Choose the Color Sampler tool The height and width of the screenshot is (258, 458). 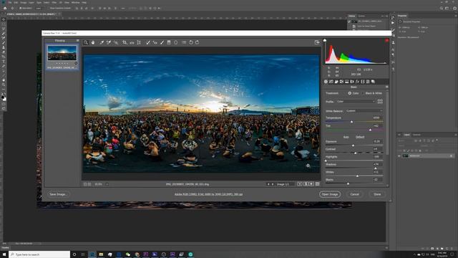pos(109,43)
